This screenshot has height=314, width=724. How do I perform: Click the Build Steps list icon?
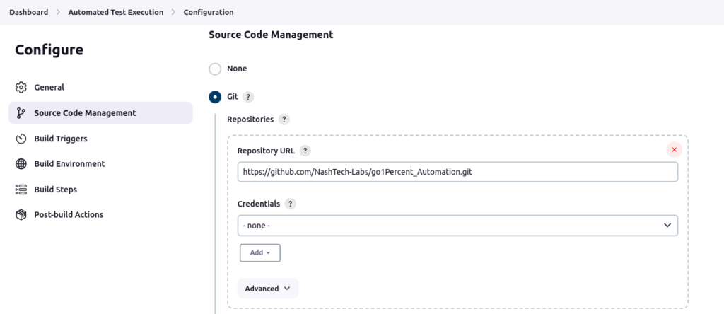(21, 190)
